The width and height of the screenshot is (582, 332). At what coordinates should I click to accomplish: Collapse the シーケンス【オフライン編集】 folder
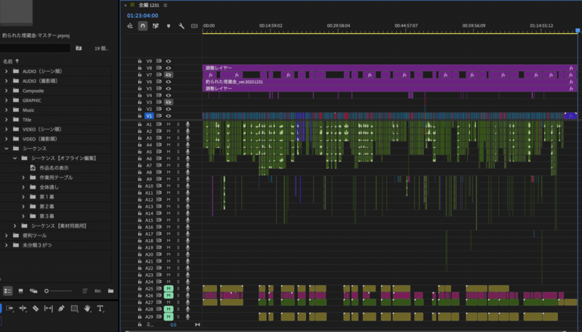15,158
